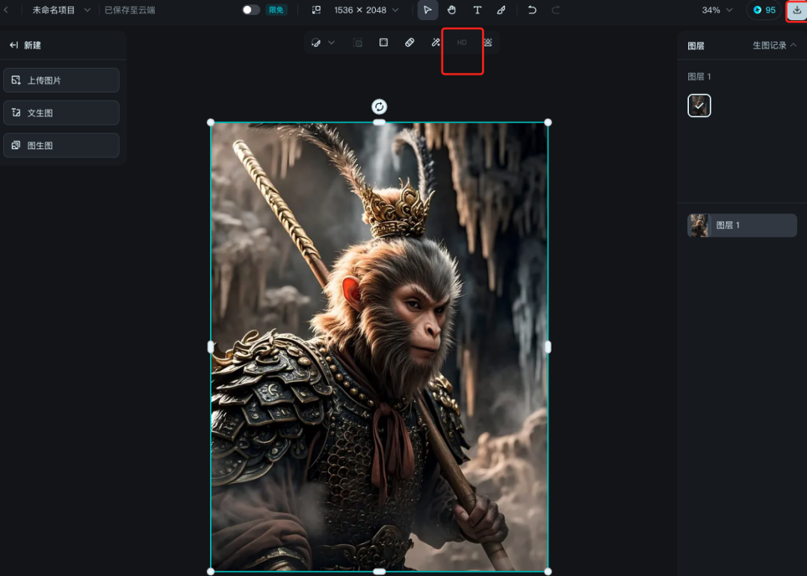Go back using the left chevron

(6, 10)
